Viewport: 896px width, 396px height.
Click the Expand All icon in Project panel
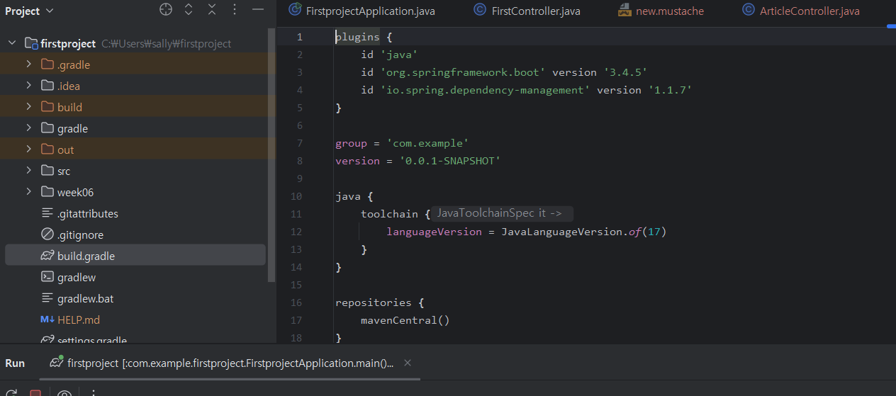189,10
